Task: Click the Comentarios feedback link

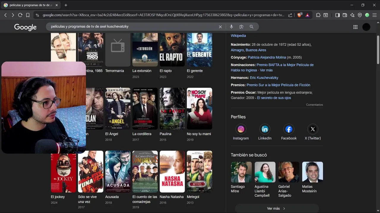Action: [x=314, y=105]
